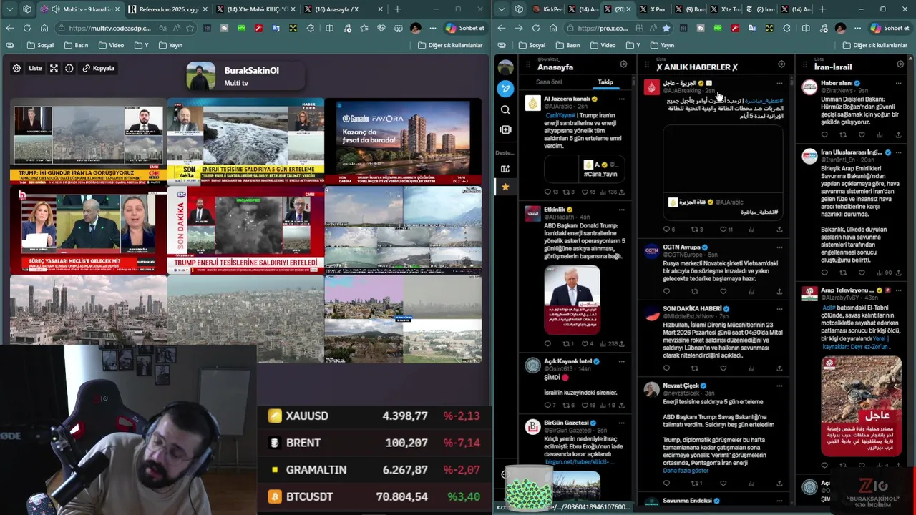The height and width of the screenshot is (515, 916).
Task: Open more options on Nevzat Çiçek post
Action: pyautogui.click(x=779, y=386)
